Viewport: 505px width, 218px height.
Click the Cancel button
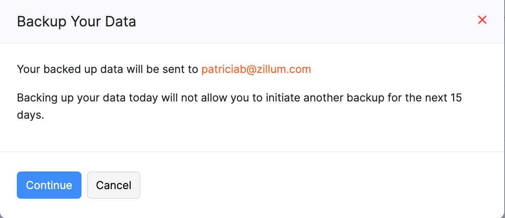[113, 185]
